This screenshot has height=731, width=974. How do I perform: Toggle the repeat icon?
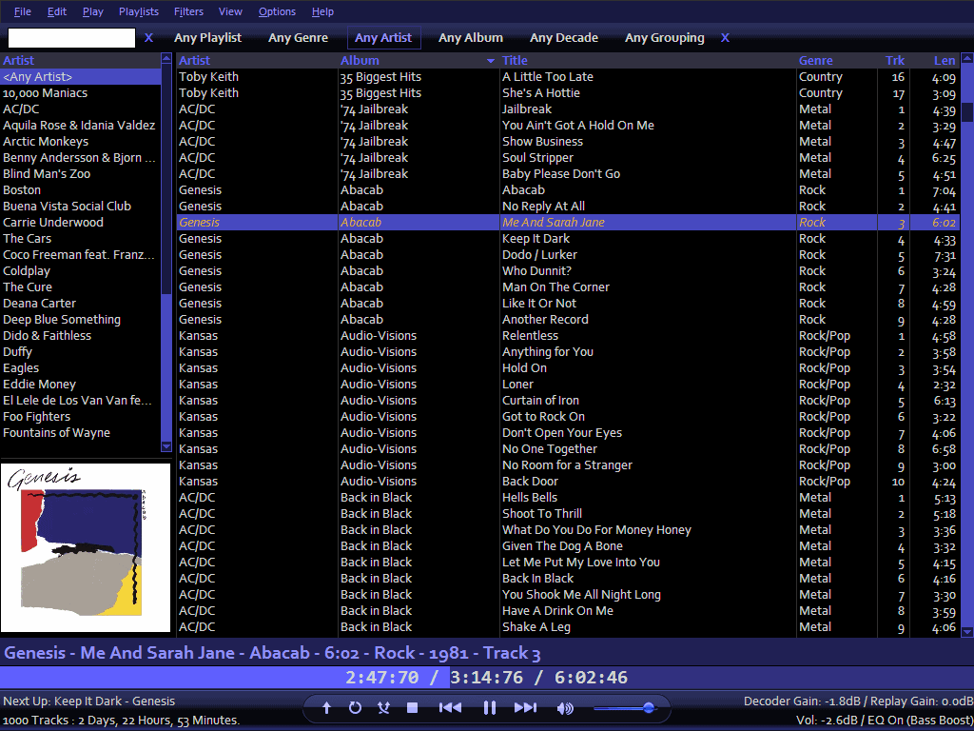coord(355,708)
